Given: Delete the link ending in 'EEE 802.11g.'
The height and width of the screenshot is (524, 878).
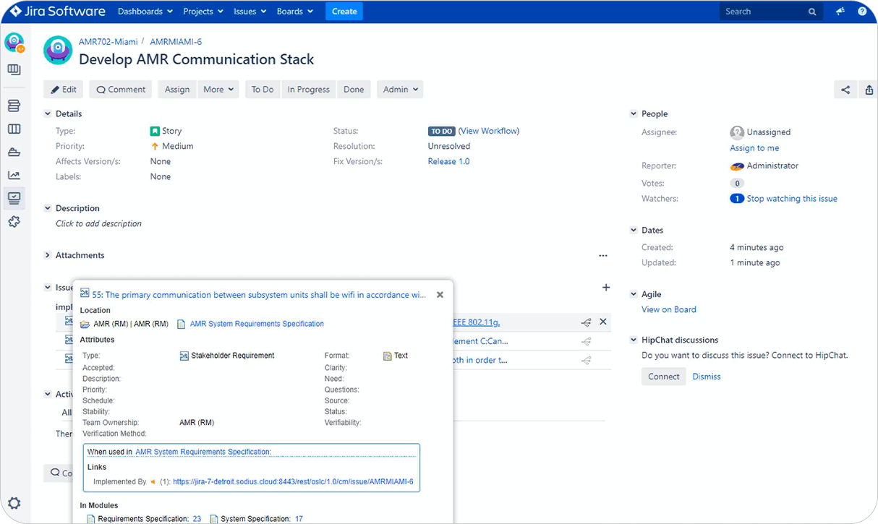Looking at the screenshot, I should tap(603, 322).
